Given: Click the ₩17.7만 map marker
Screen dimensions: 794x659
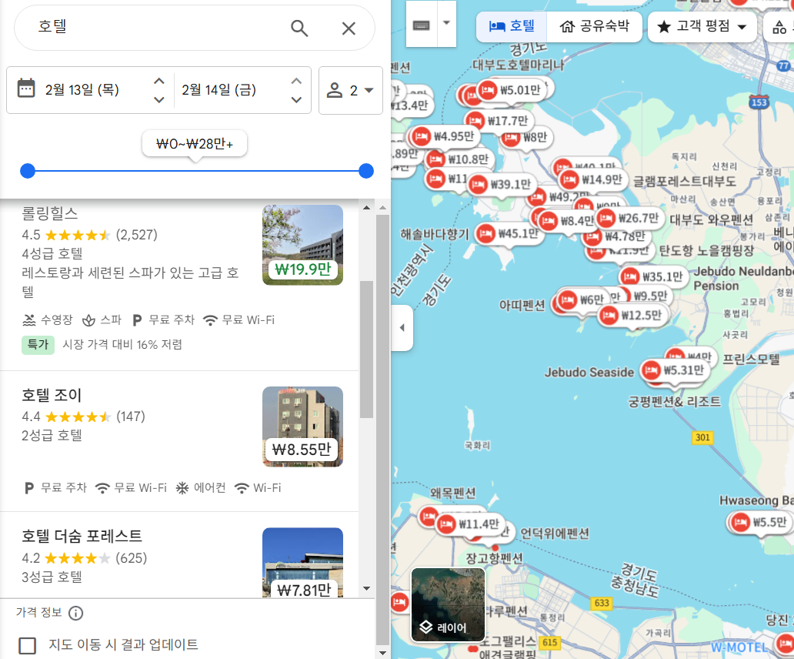Looking at the screenshot, I should click(x=498, y=121).
